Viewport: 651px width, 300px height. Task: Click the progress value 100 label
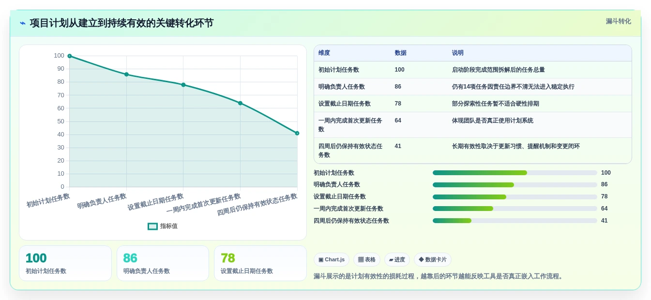[x=606, y=173]
